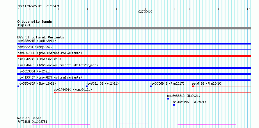Image resolution: width=259 pixels, height=128 pixels.
Task: Click the left arrow end of the ruler
Action: point(18,9)
